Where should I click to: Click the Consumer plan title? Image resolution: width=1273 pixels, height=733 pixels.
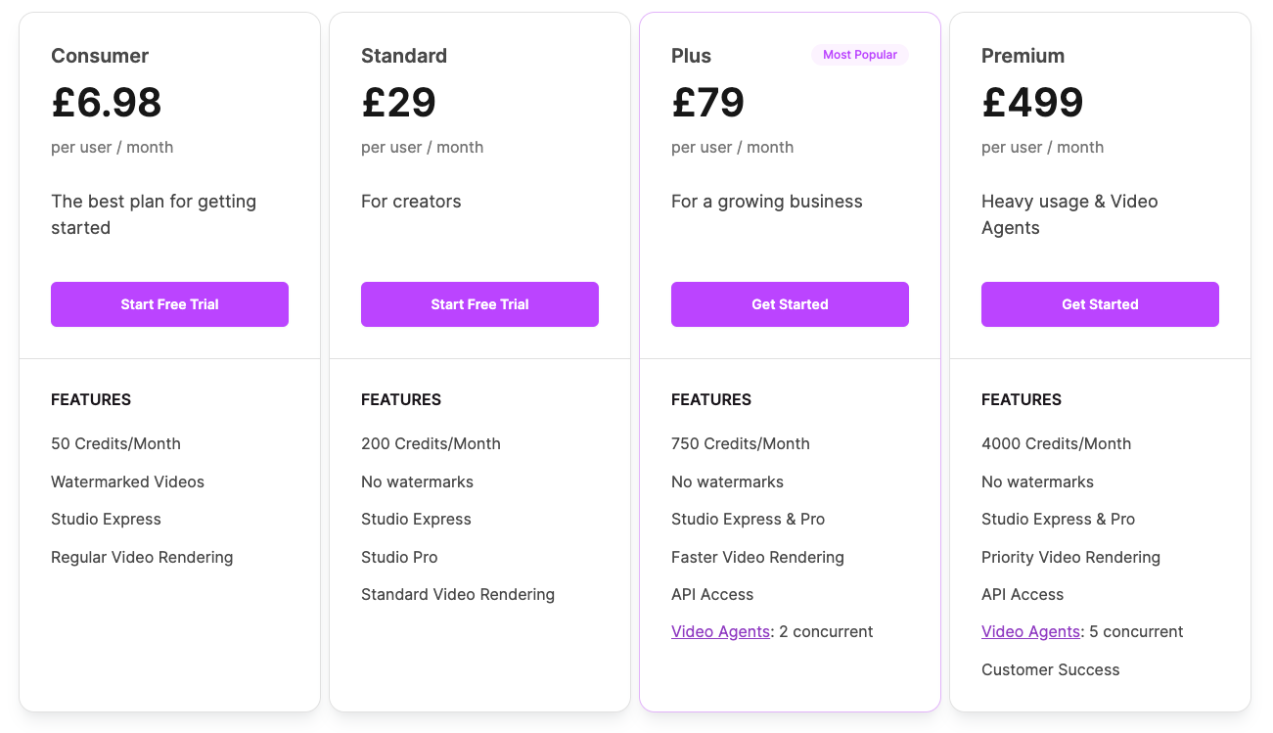(99, 56)
